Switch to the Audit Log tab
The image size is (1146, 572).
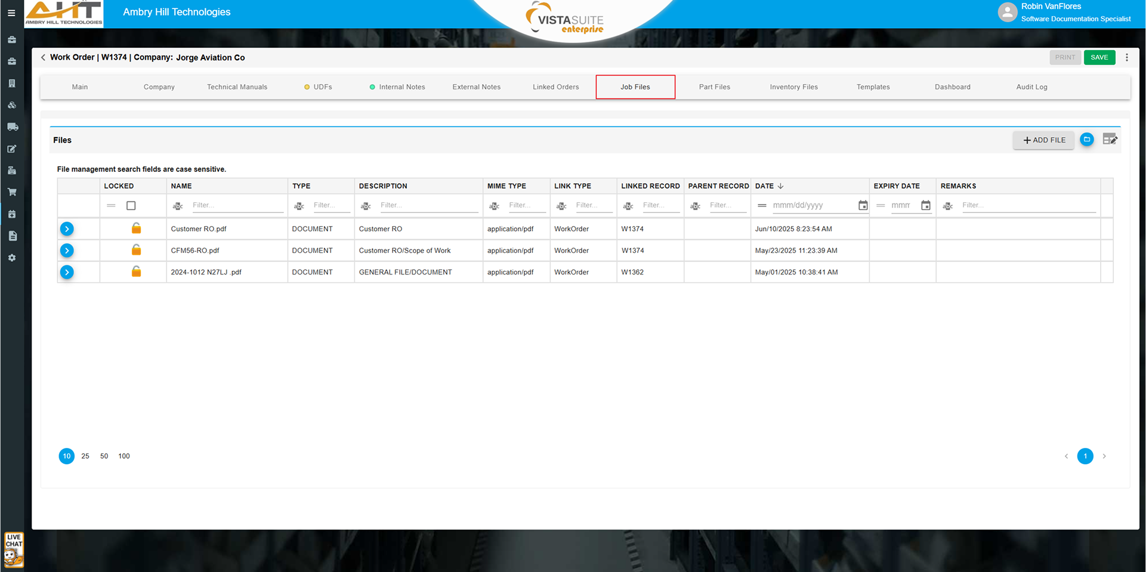(x=1031, y=87)
